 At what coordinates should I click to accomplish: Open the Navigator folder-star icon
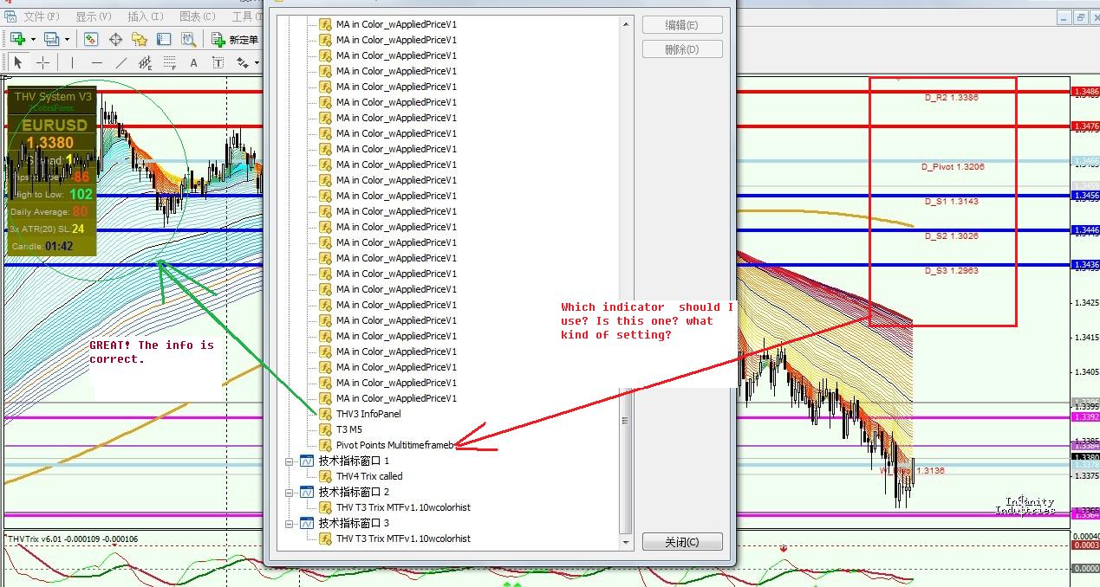pyautogui.click(x=140, y=39)
